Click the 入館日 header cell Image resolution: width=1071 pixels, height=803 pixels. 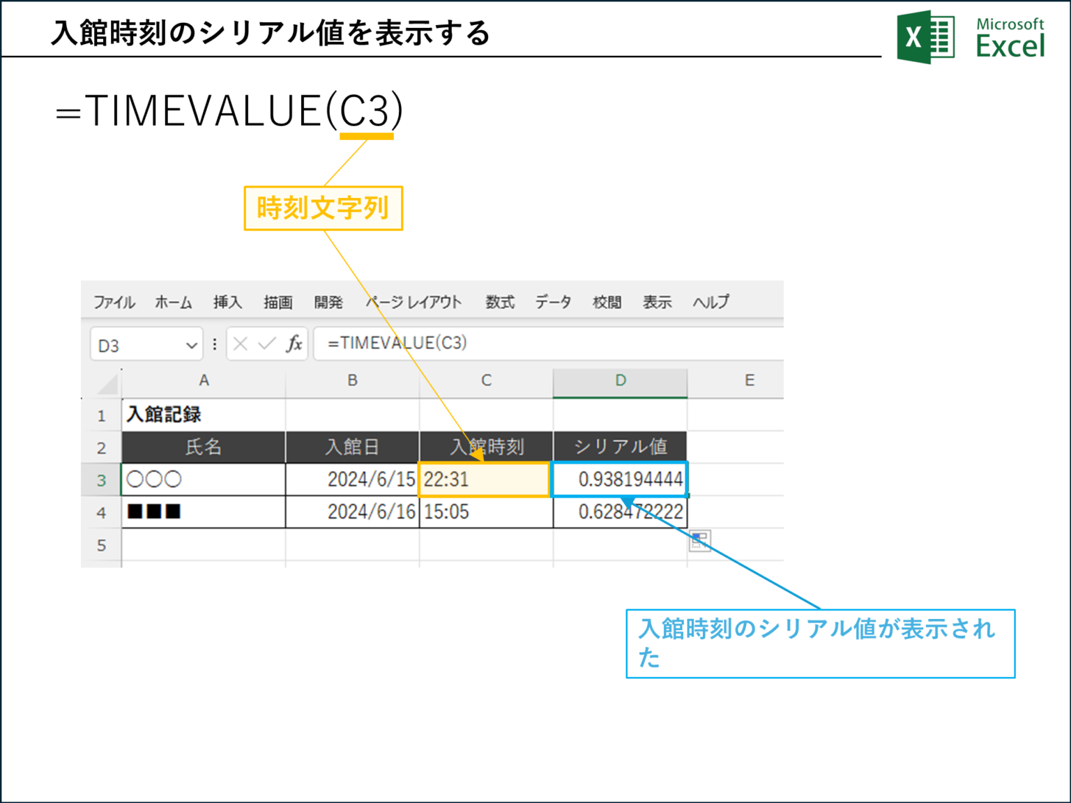352,447
